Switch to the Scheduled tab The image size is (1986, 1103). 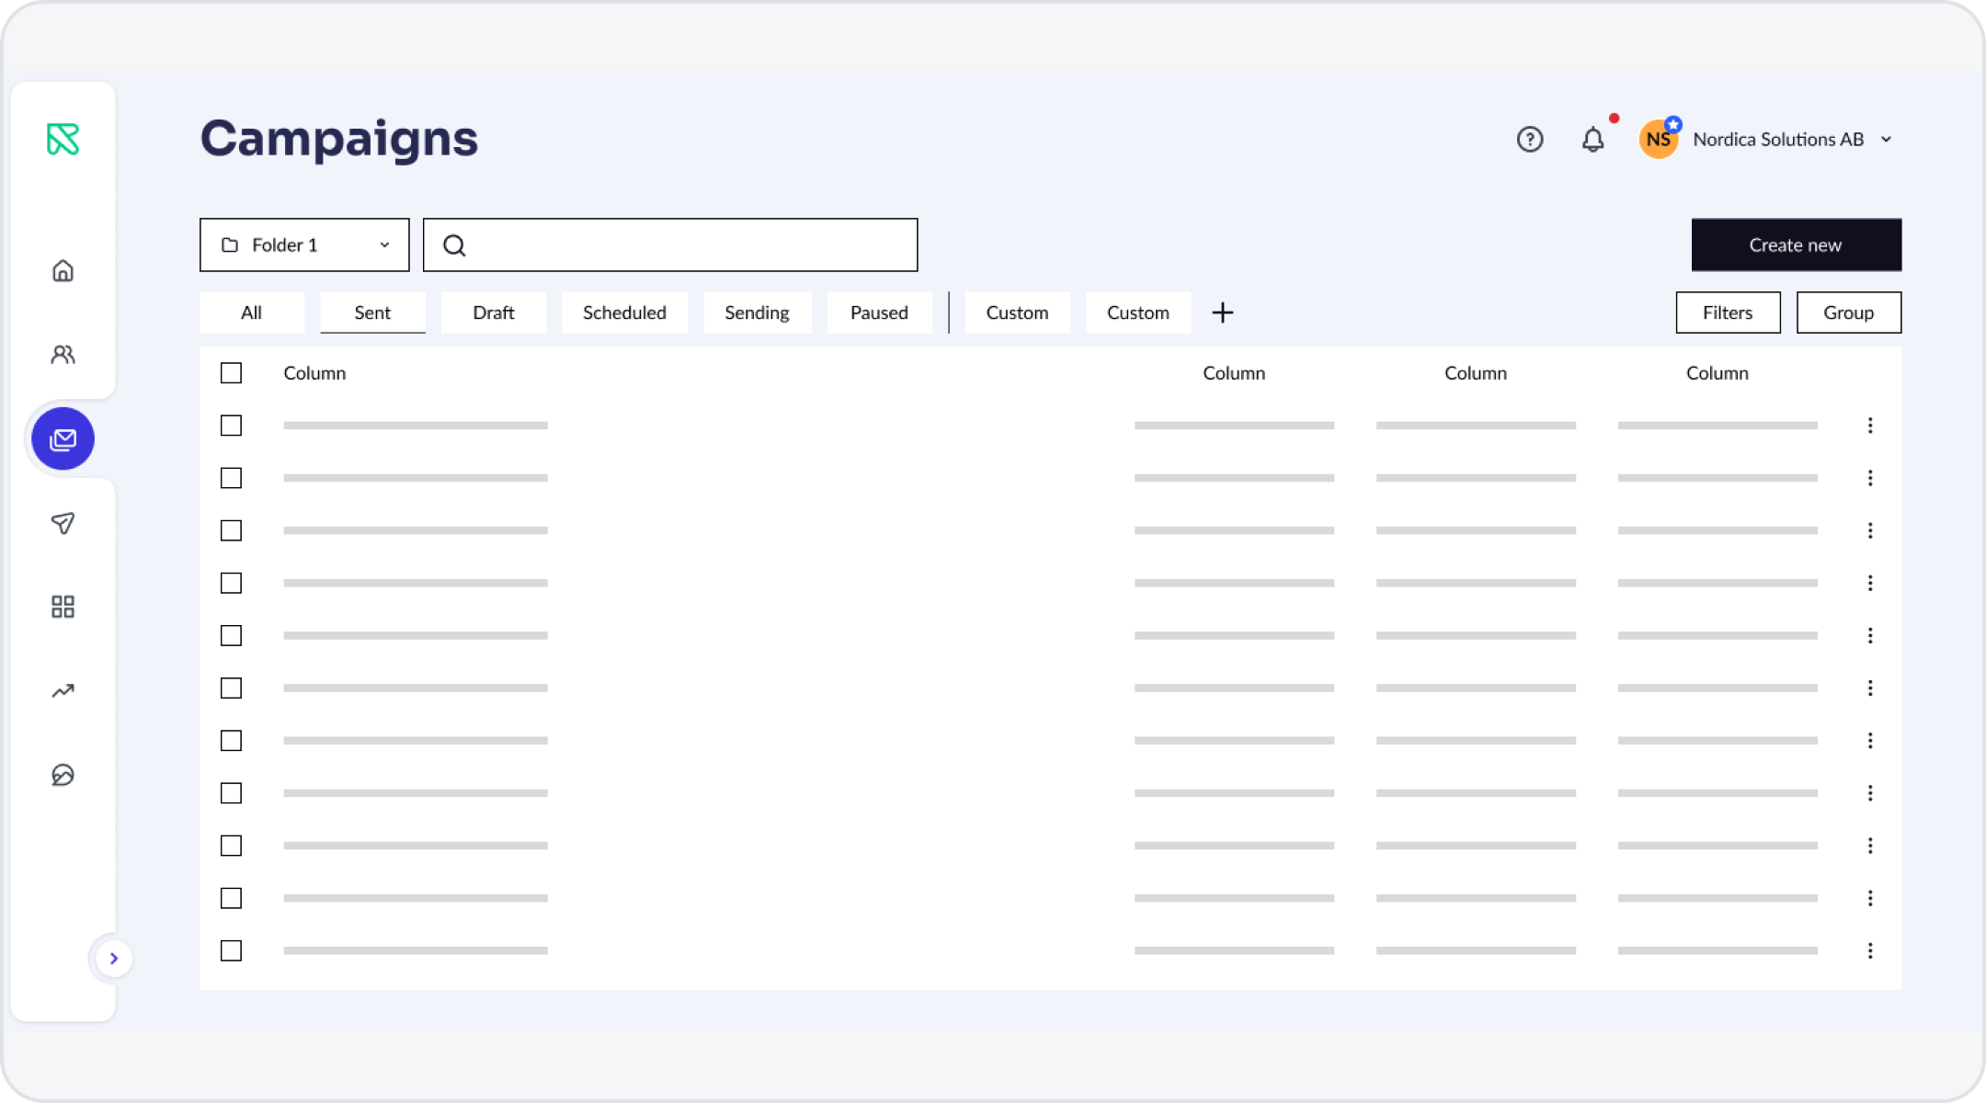[x=624, y=313]
